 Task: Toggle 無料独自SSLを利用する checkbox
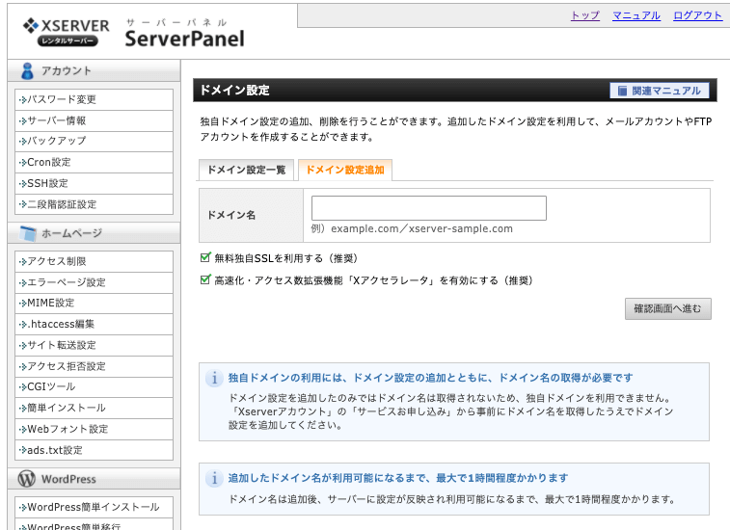point(205,258)
